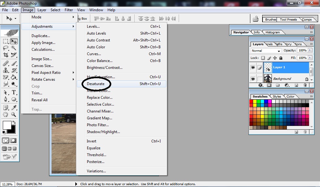Open the Filter menu
The width and height of the screenshot is (320, 187).
(69, 10)
